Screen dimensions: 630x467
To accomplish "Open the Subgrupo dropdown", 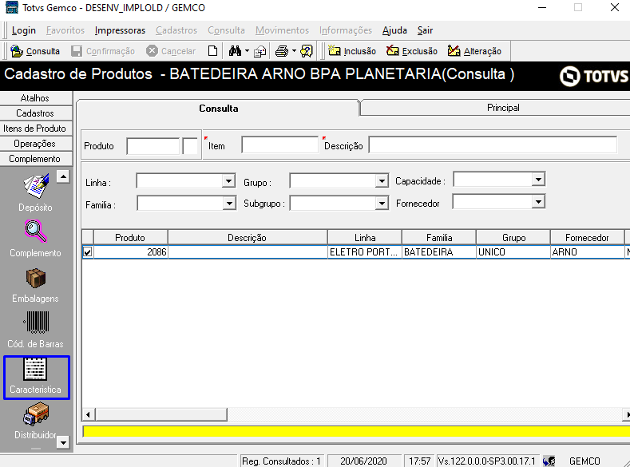I will (x=382, y=204).
